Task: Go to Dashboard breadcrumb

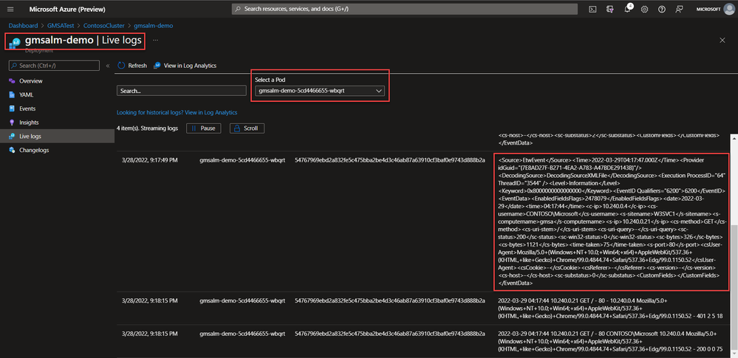Action: tap(23, 26)
